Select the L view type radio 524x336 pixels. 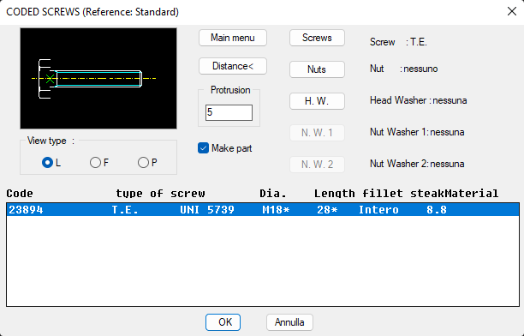click(47, 163)
